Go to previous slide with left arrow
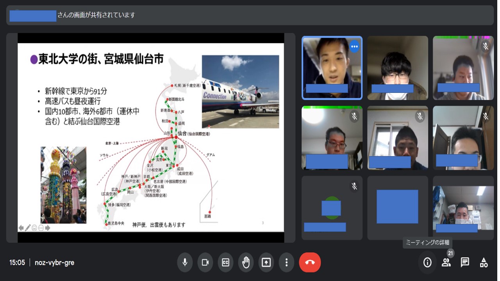The width and height of the screenshot is (500, 281). tap(21, 228)
